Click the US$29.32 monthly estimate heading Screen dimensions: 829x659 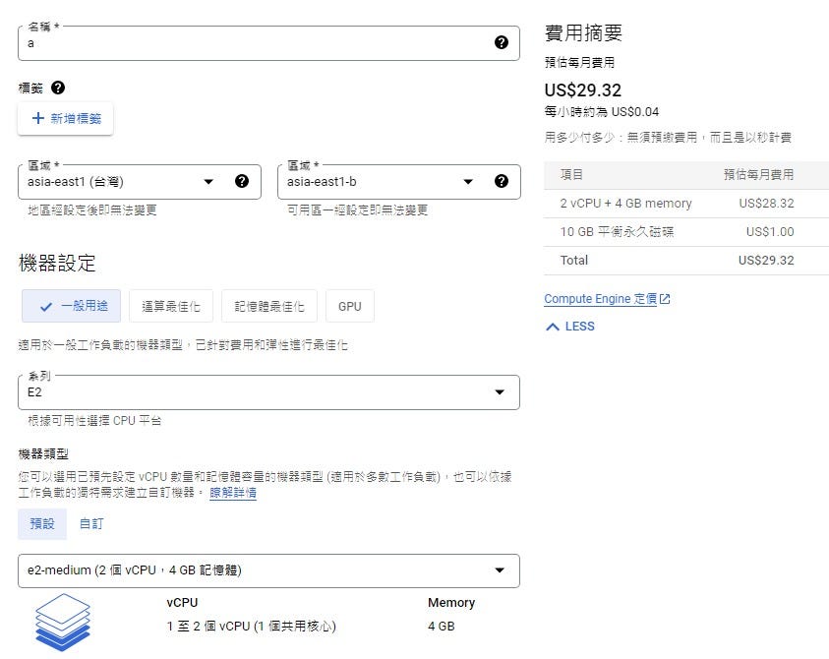[583, 90]
